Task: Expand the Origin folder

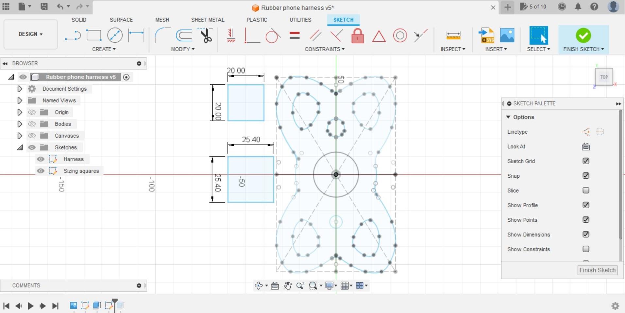Action: (20, 112)
